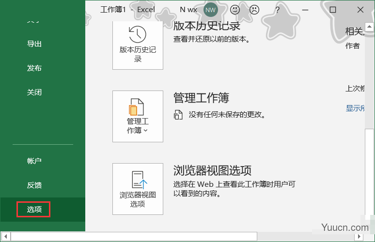Click the horizontal scrollbar right arrow
This screenshot has height=242, width=375.
359,237
